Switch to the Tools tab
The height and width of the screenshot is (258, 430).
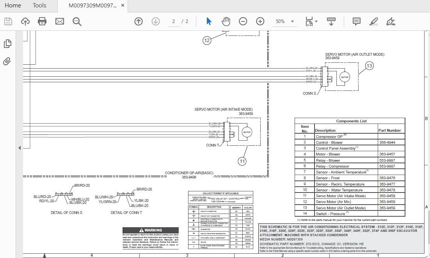click(39, 5)
